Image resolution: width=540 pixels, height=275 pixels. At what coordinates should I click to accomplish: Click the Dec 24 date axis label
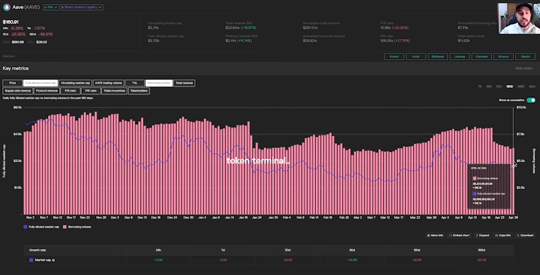click(x=172, y=218)
